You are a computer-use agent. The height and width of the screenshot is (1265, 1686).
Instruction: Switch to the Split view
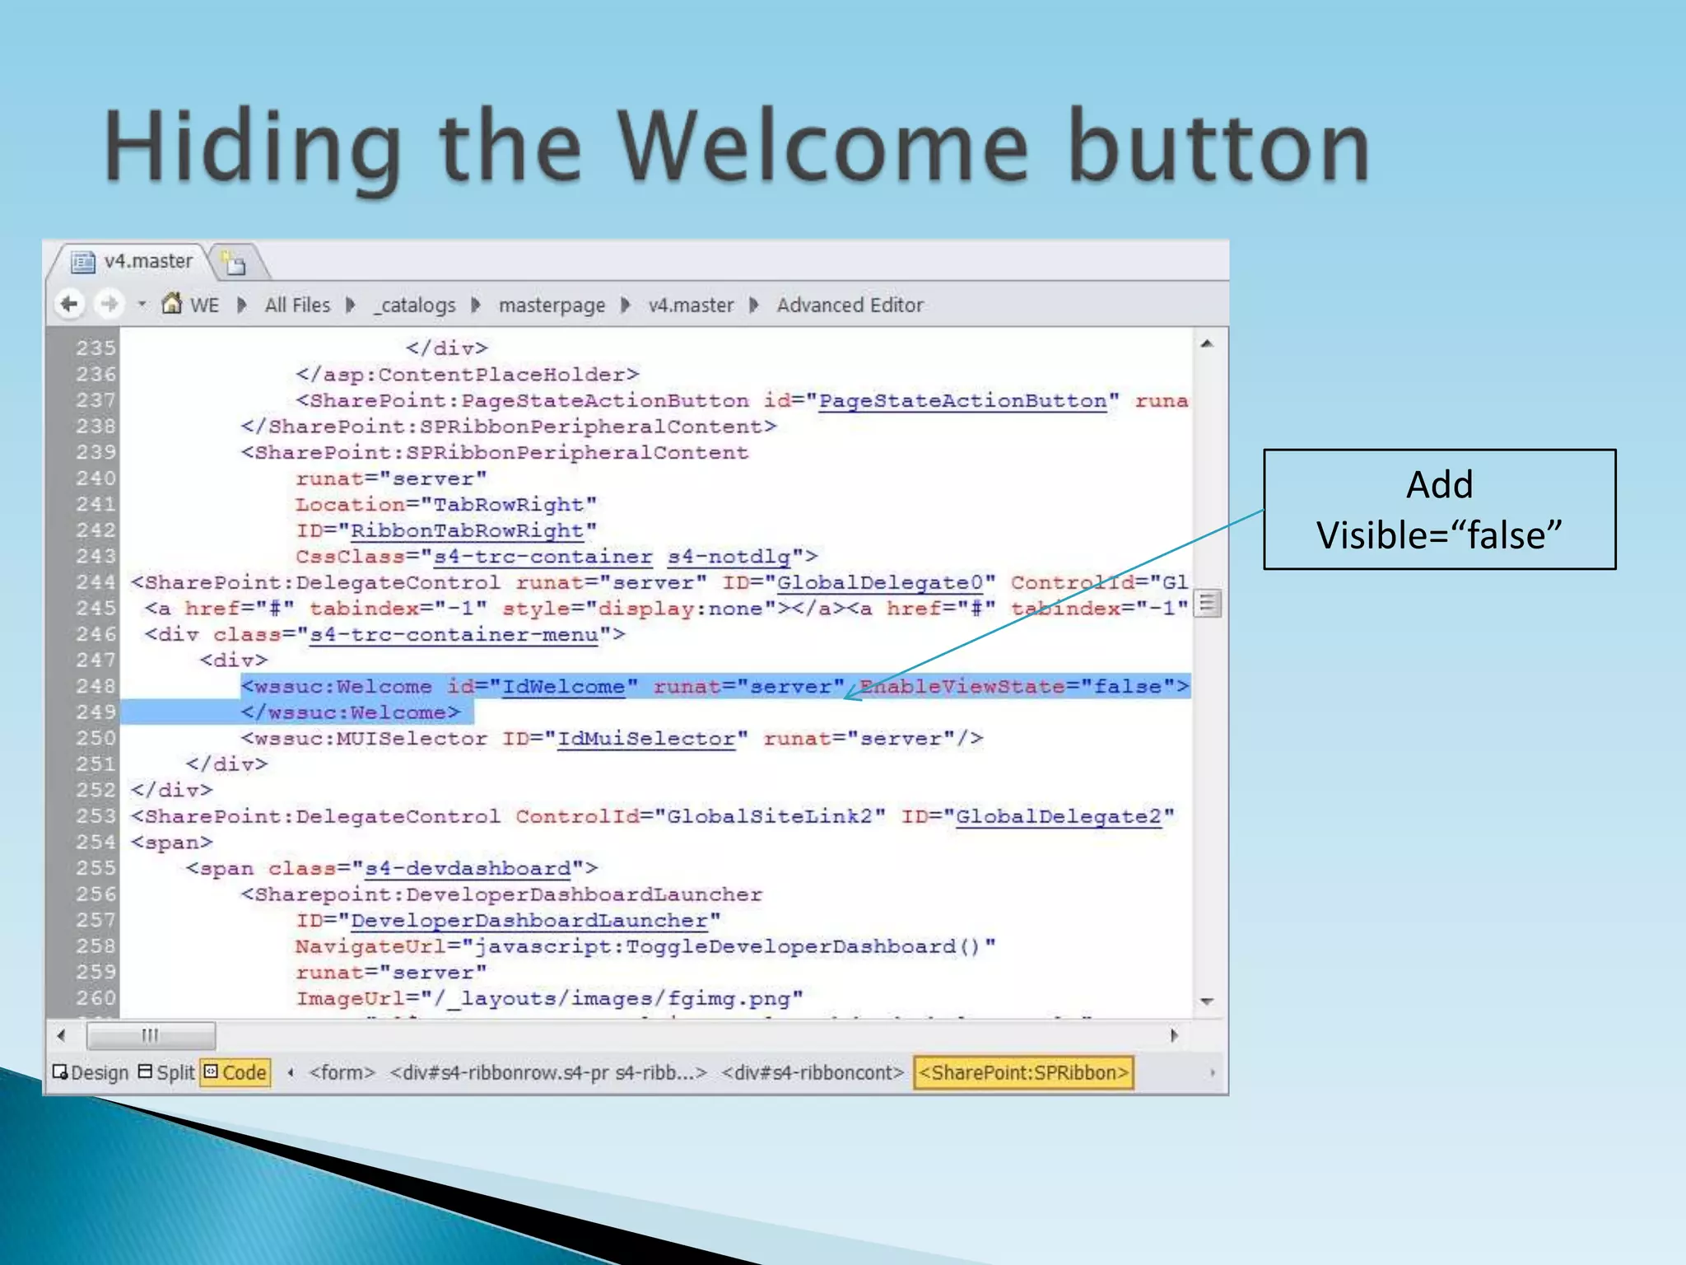click(x=167, y=1072)
